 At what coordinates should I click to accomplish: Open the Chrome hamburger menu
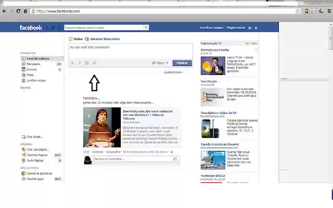329,11
